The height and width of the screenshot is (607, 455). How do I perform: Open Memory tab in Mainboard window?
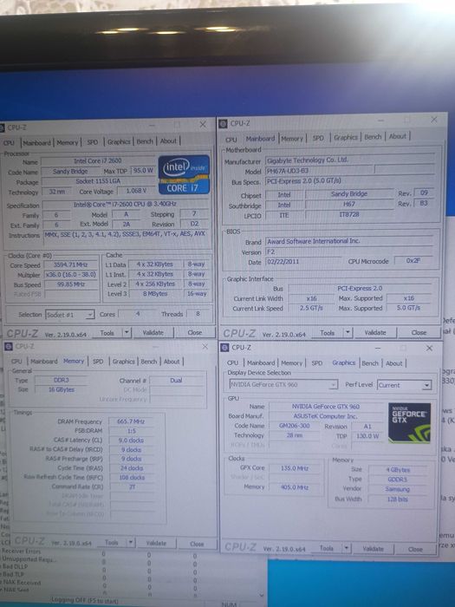(292, 138)
